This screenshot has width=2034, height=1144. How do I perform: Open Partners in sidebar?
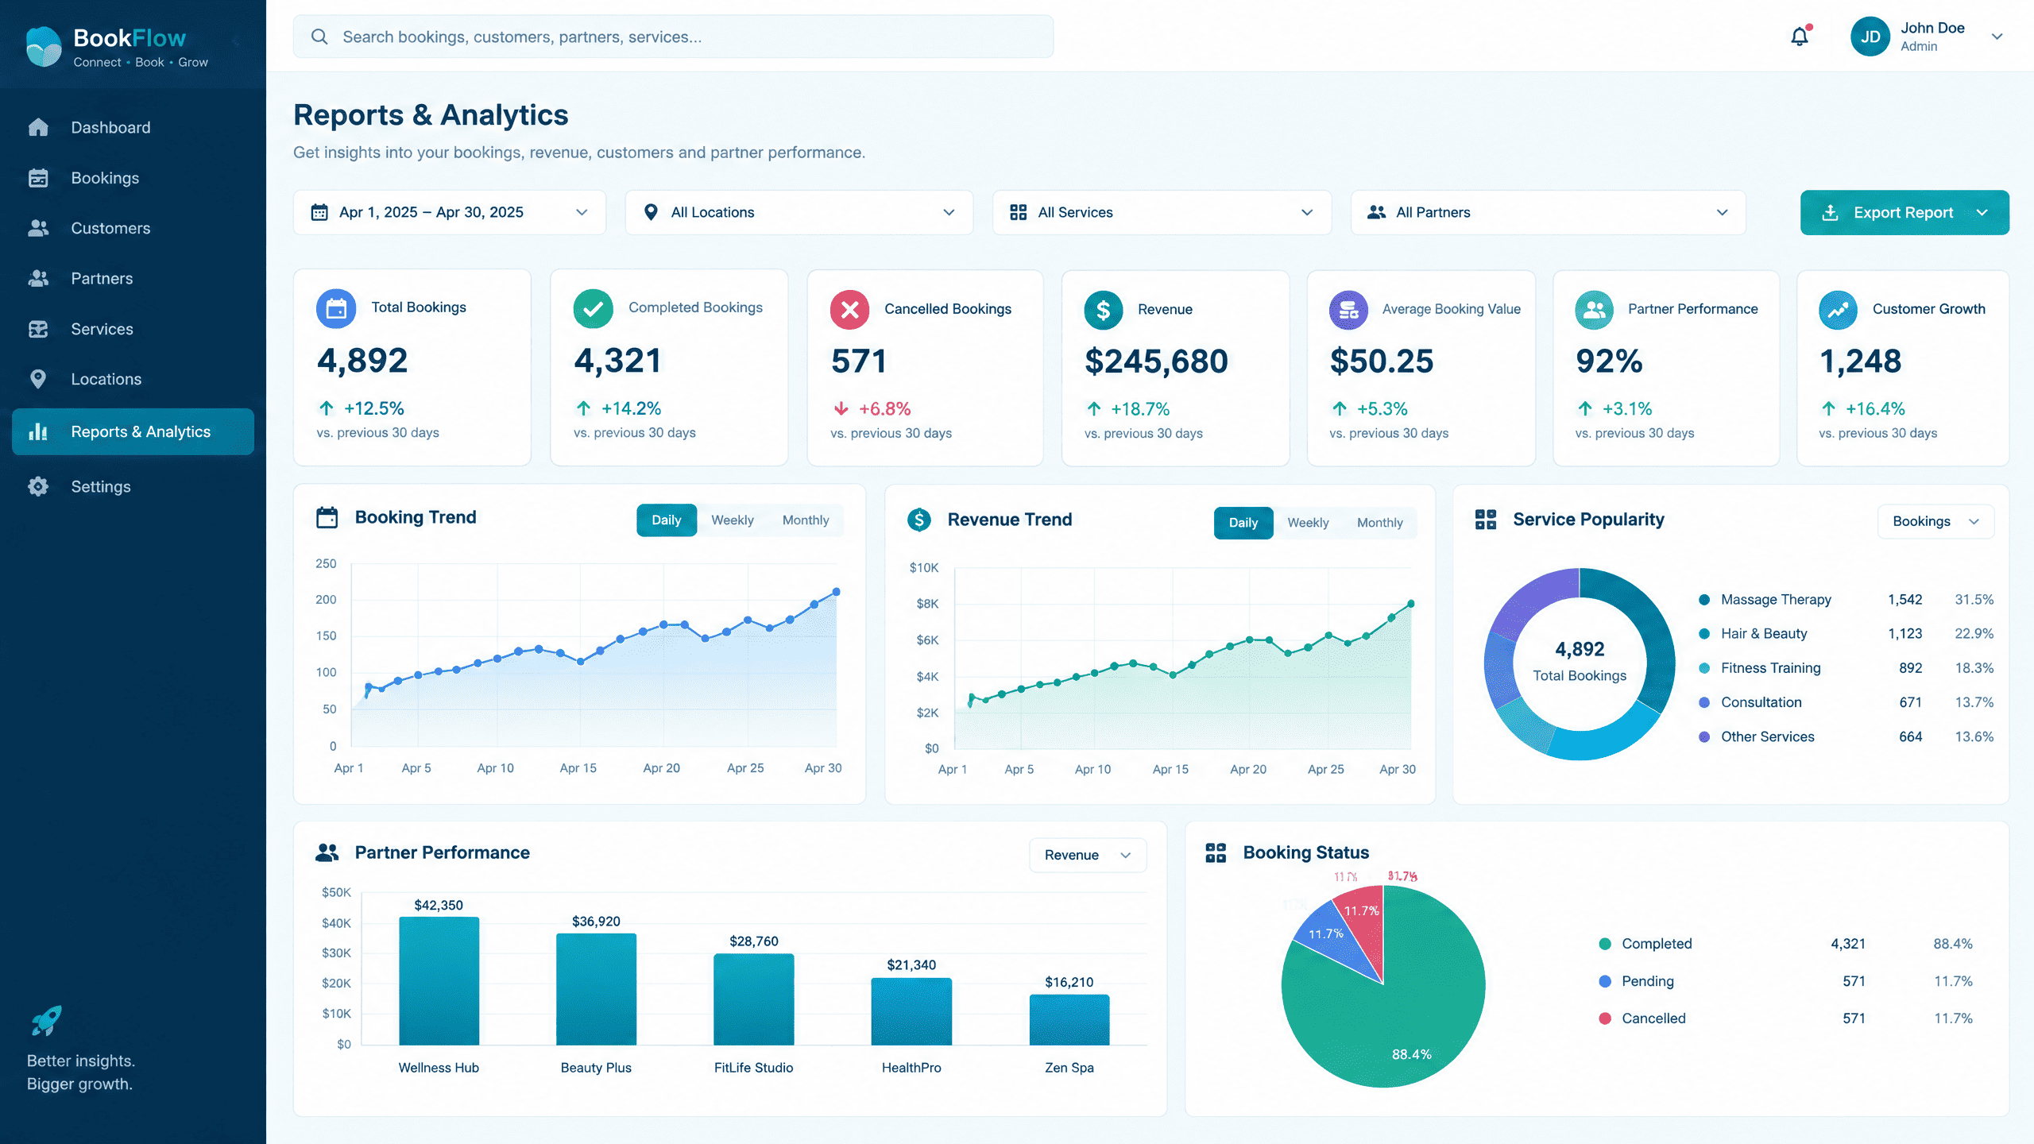[x=102, y=278]
